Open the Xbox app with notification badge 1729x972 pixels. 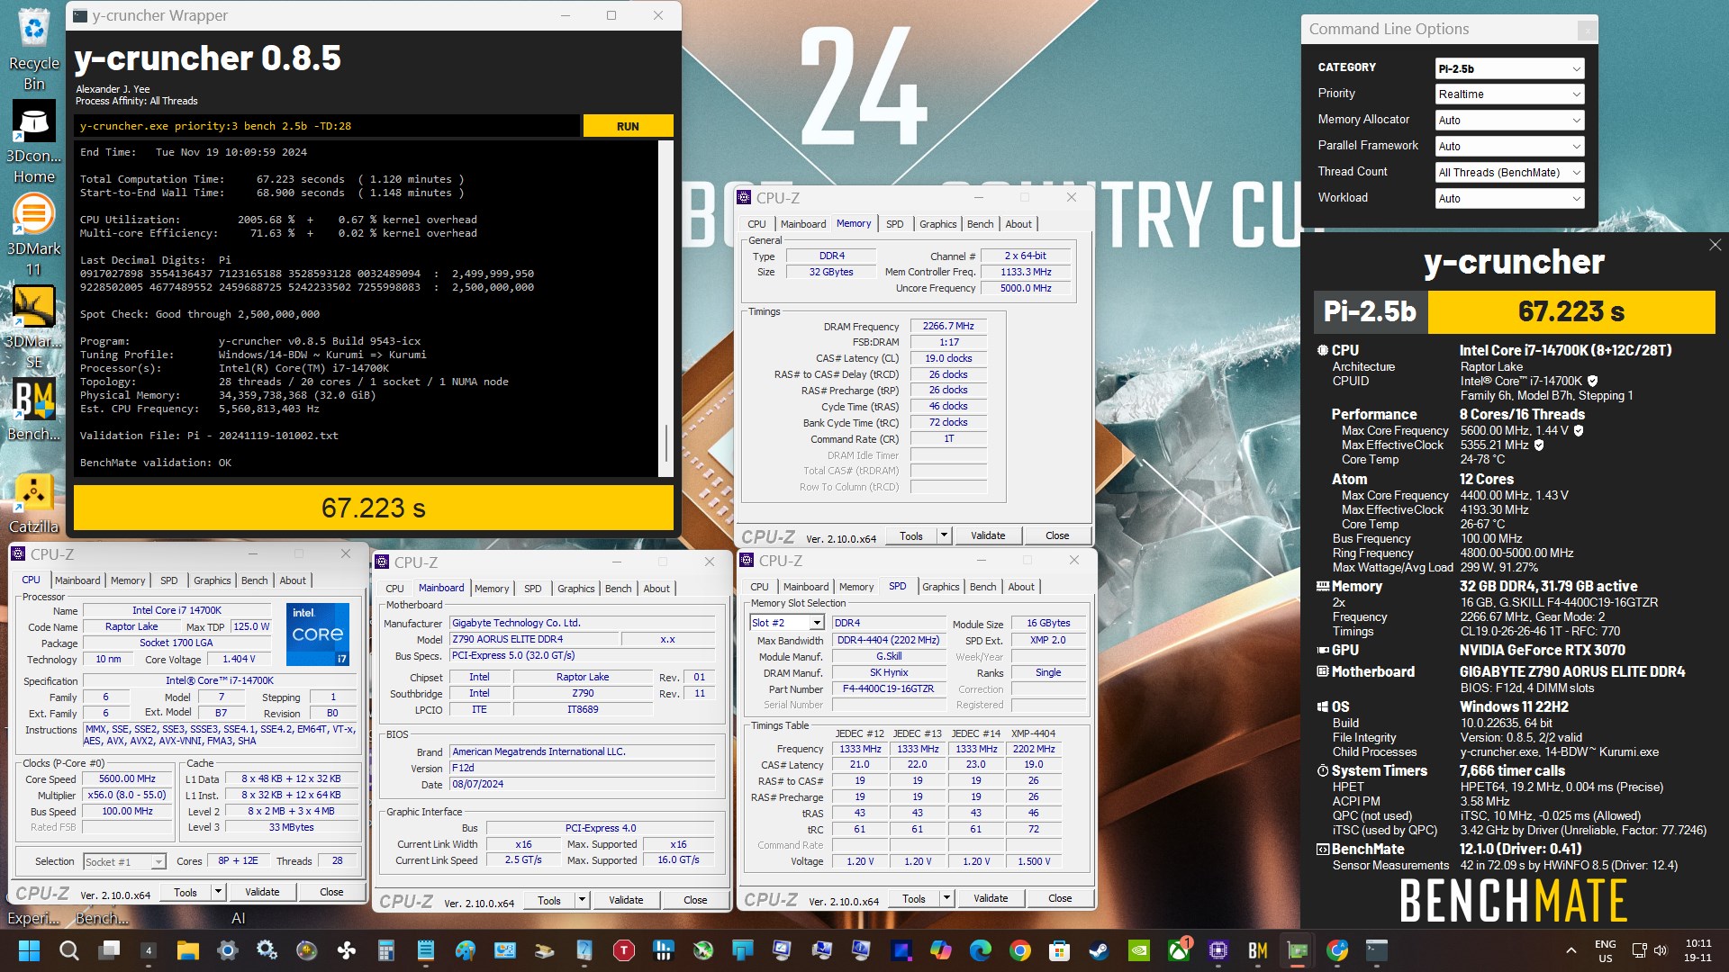pos(1179,950)
